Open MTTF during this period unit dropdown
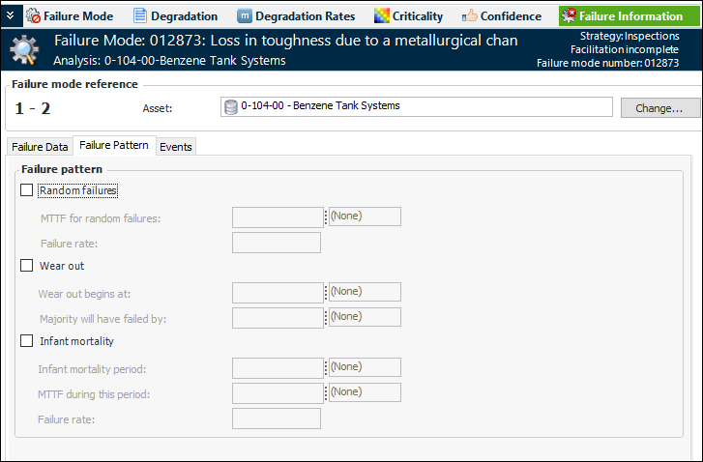The width and height of the screenshot is (703, 462). tap(365, 392)
